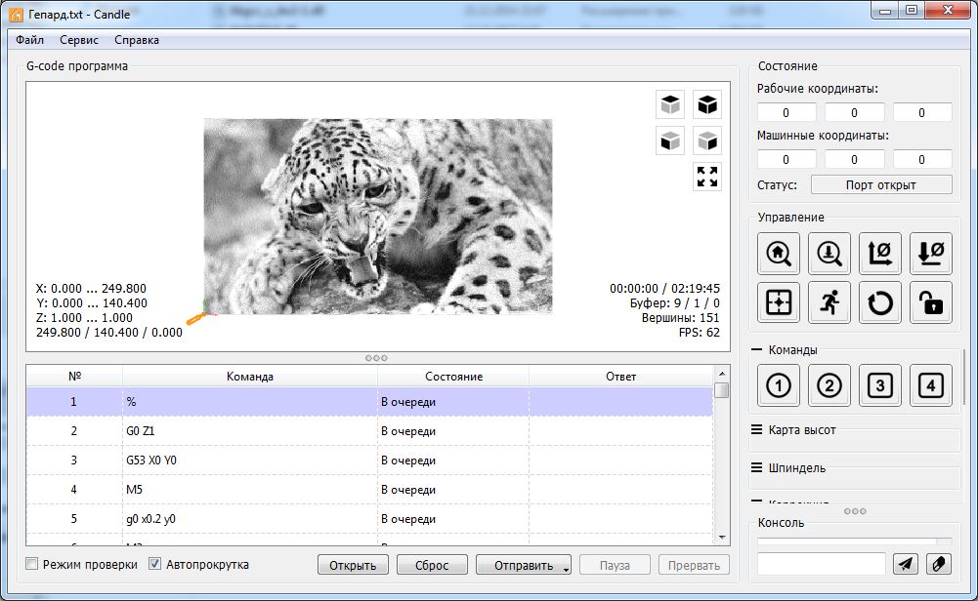Click the Открыть button
Image resolution: width=978 pixels, height=601 pixels.
[x=353, y=565]
